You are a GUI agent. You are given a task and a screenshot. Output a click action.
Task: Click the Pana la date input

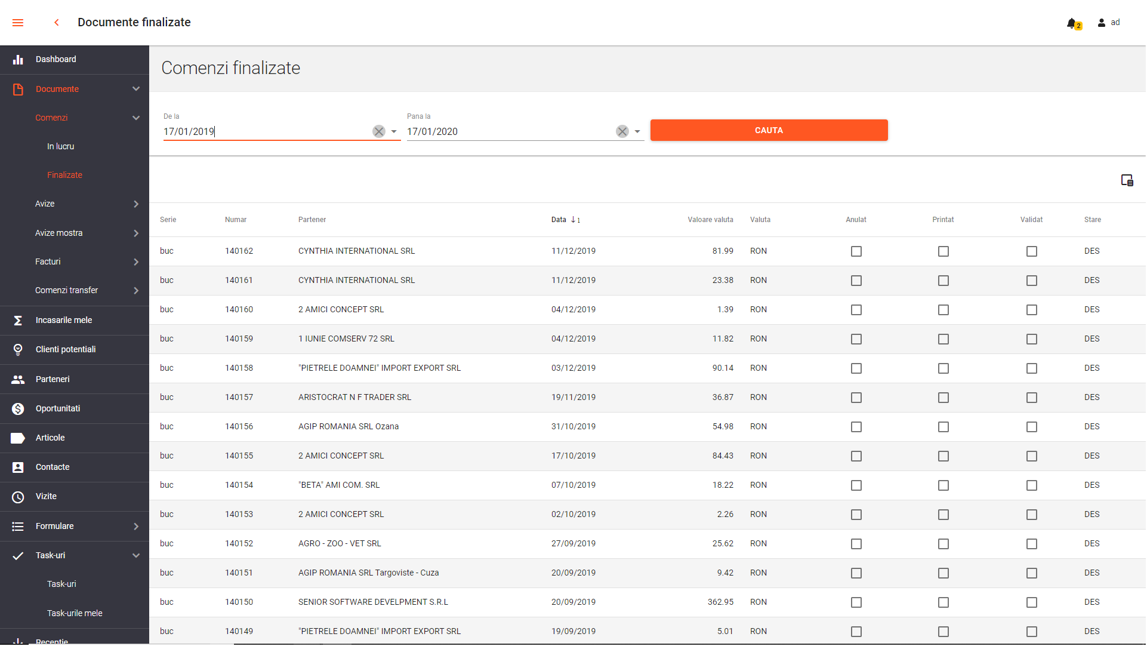pyautogui.click(x=508, y=131)
